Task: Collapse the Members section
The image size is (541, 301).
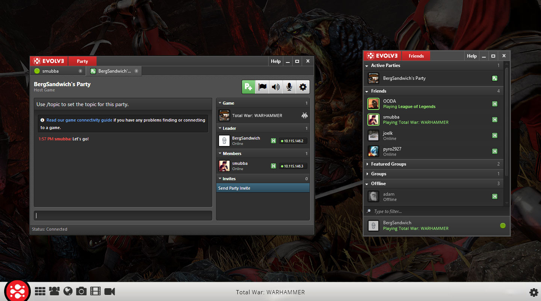Action: 263,154
